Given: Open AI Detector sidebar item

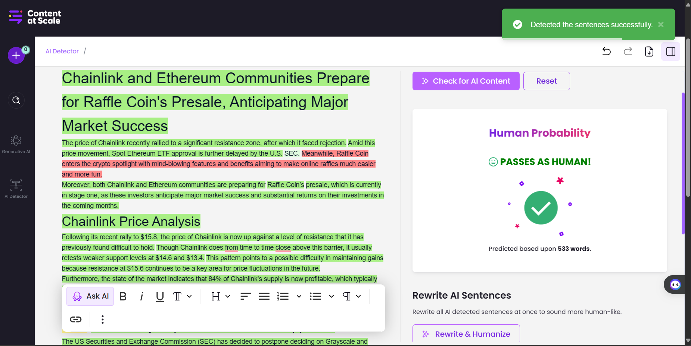Looking at the screenshot, I should pyautogui.click(x=16, y=189).
